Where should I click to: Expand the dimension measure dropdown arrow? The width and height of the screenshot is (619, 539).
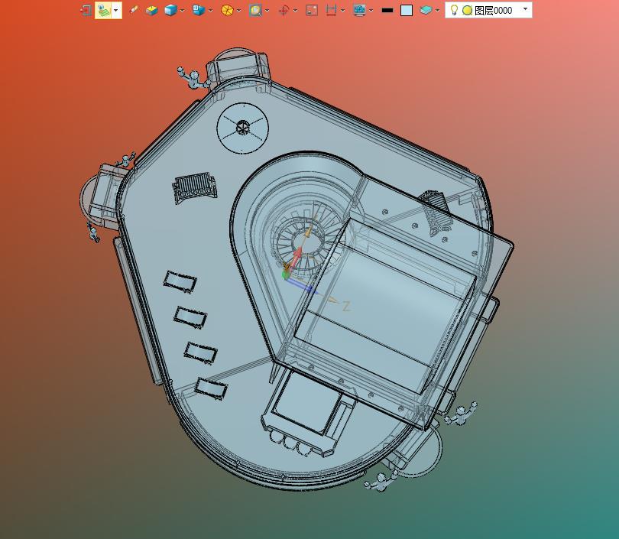[x=342, y=11]
